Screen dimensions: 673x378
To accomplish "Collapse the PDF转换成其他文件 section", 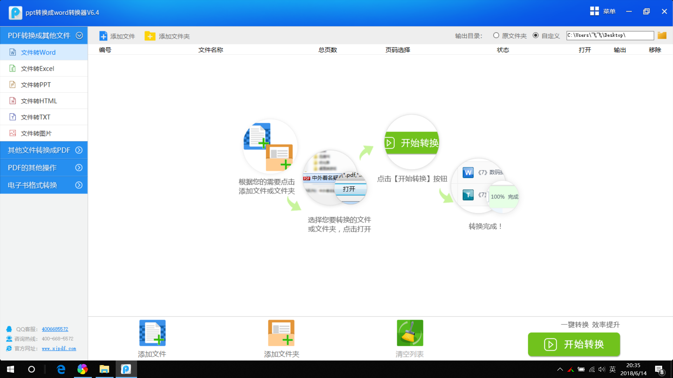I will click(x=79, y=35).
